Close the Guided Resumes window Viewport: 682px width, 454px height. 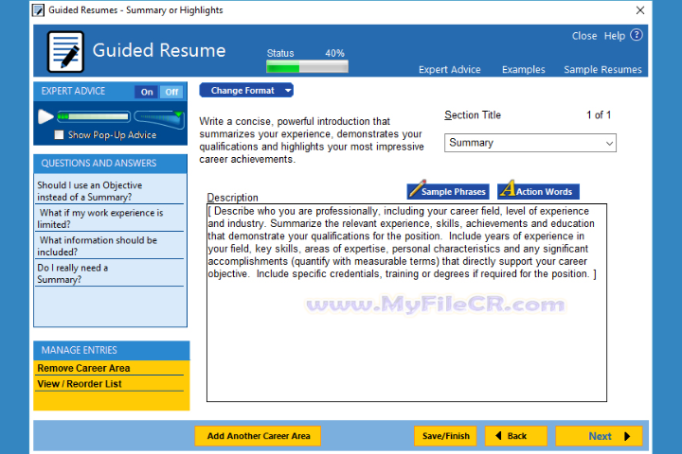pyautogui.click(x=639, y=10)
